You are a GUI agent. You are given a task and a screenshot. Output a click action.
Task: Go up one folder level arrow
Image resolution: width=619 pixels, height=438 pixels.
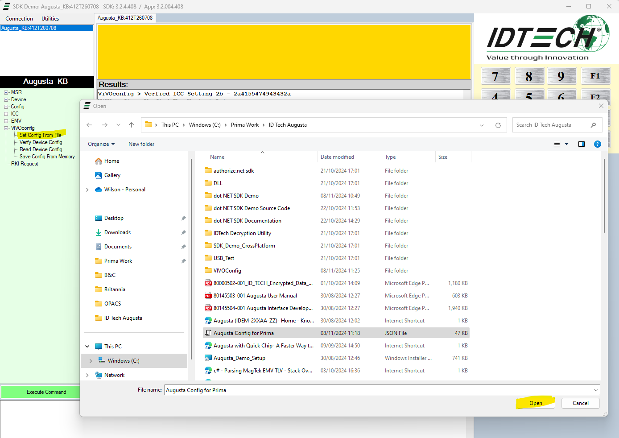(131, 125)
